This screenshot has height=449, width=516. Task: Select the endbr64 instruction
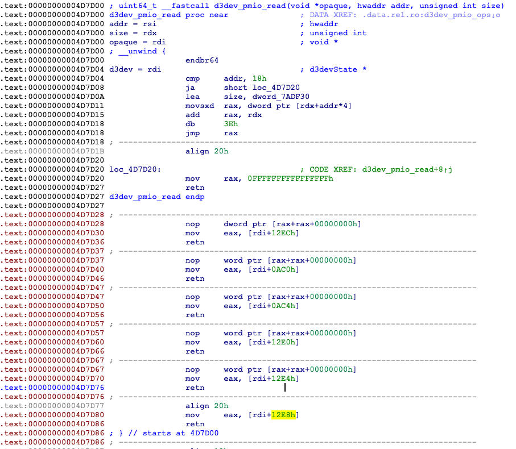tap(202, 60)
